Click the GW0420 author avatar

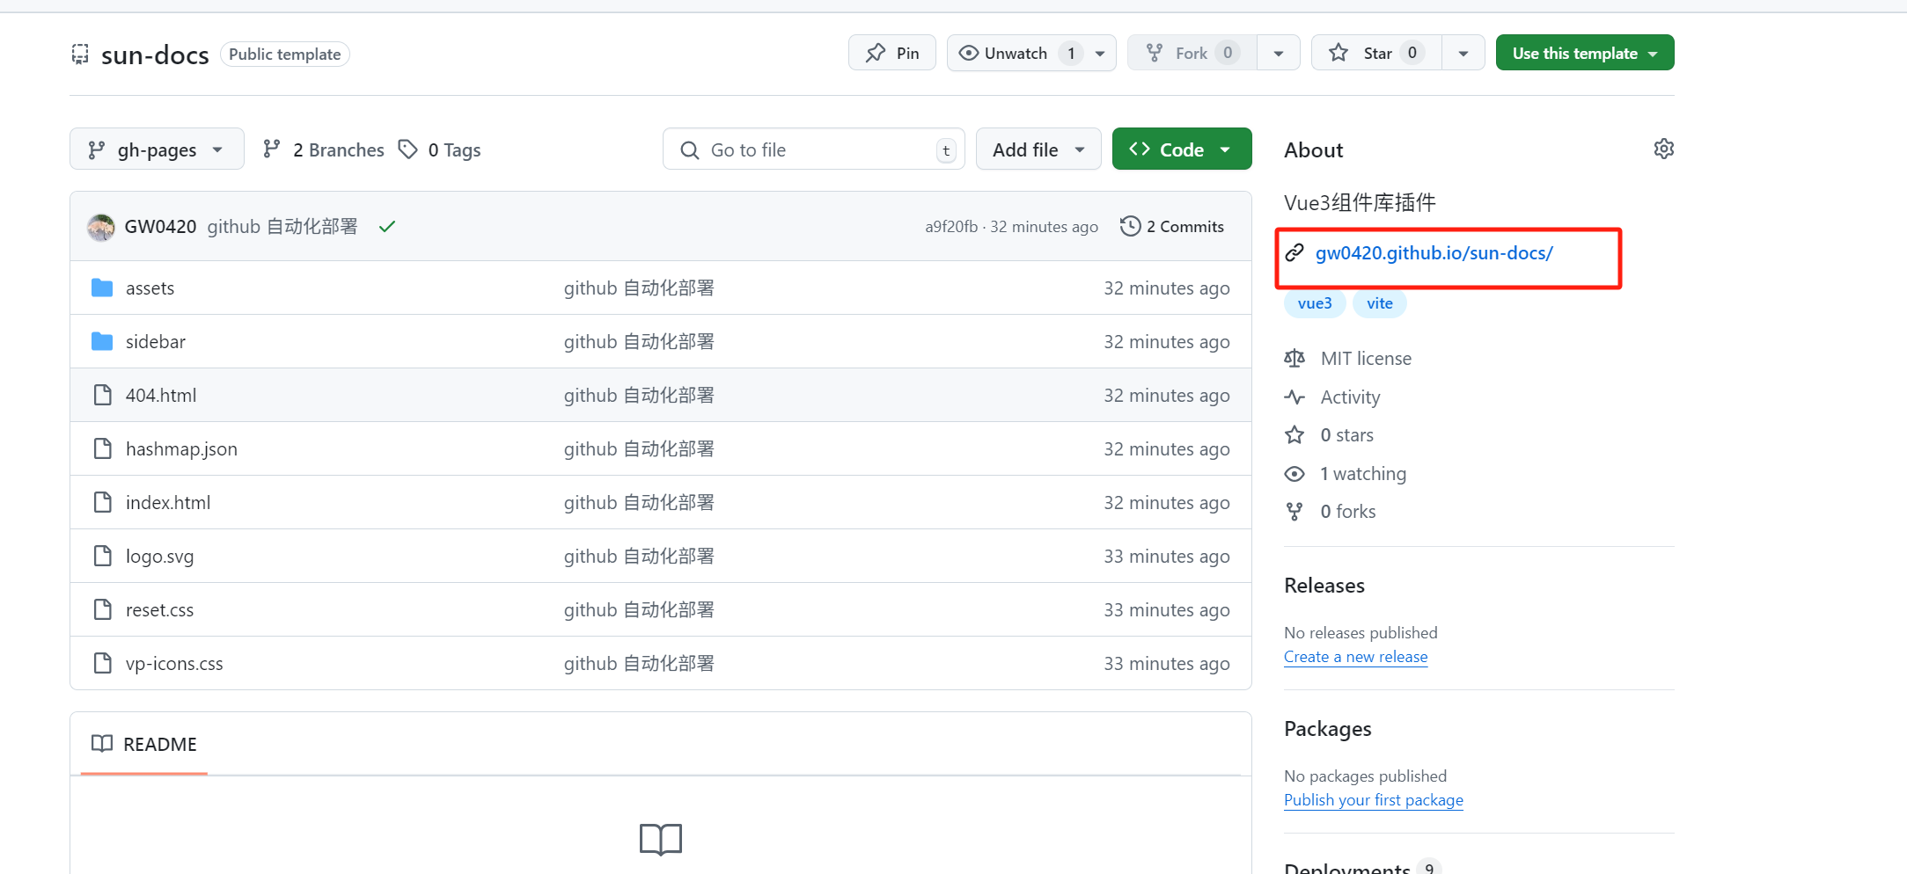pos(101,227)
